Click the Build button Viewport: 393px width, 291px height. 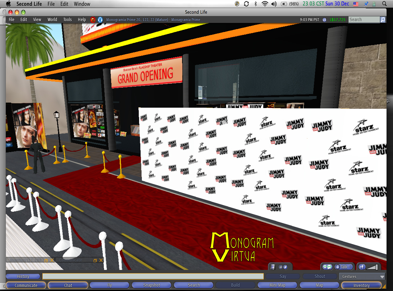[235, 285]
